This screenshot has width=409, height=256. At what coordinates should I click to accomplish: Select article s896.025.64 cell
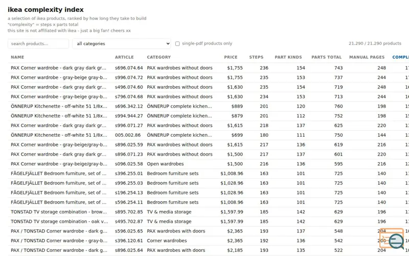pyautogui.click(x=129, y=250)
